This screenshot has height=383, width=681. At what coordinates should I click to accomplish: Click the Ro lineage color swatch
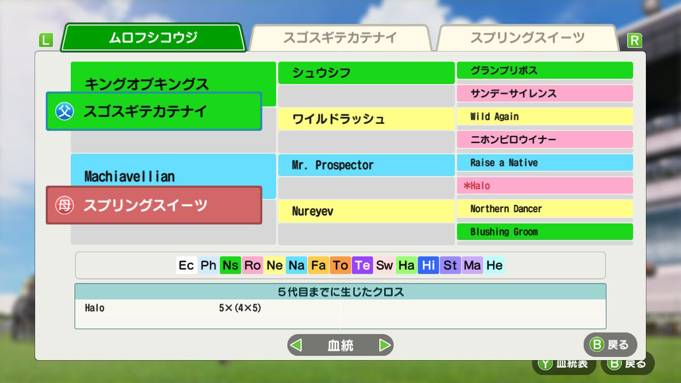pos(253,265)
